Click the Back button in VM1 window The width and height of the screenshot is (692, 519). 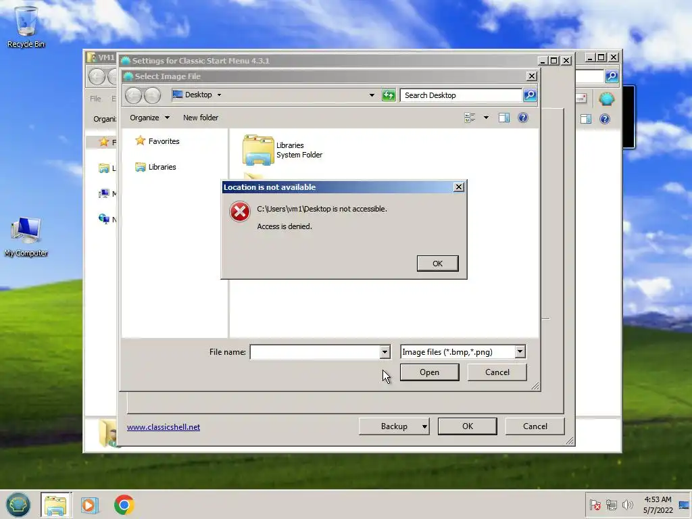coord(97,77)
